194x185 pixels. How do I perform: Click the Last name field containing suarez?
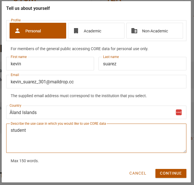click(142, 64)
